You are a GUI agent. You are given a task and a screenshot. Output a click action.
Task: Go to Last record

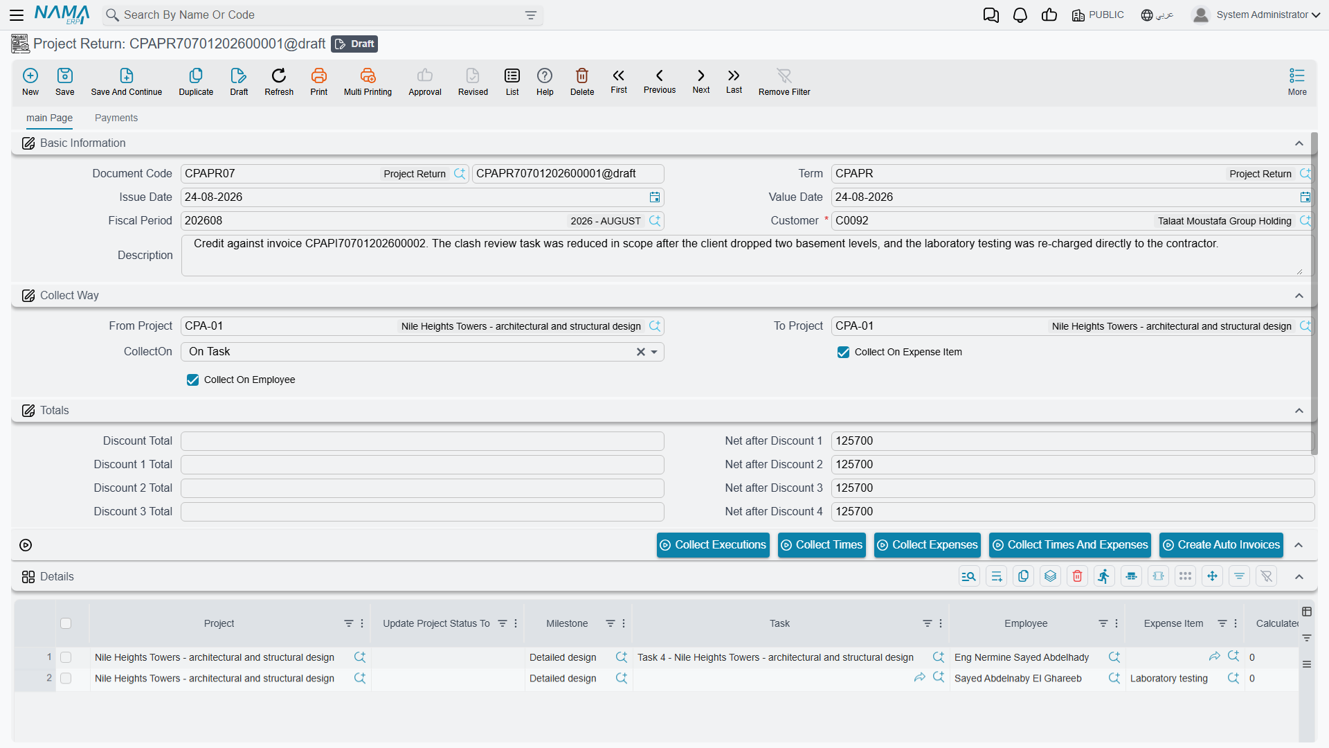(734, 81)
